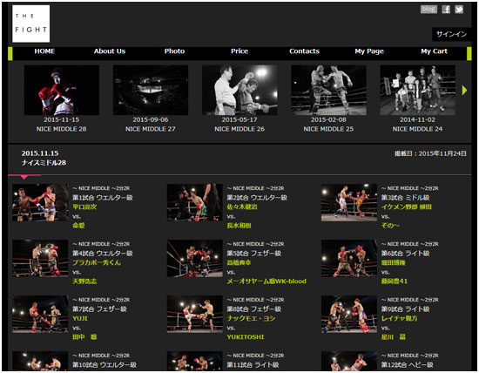
Task: Click fighter name メーオサヤーム聡WK-blood
Action: click(x=266, y=281)
